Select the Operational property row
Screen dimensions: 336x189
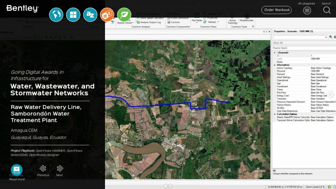(x=304, y=80)
